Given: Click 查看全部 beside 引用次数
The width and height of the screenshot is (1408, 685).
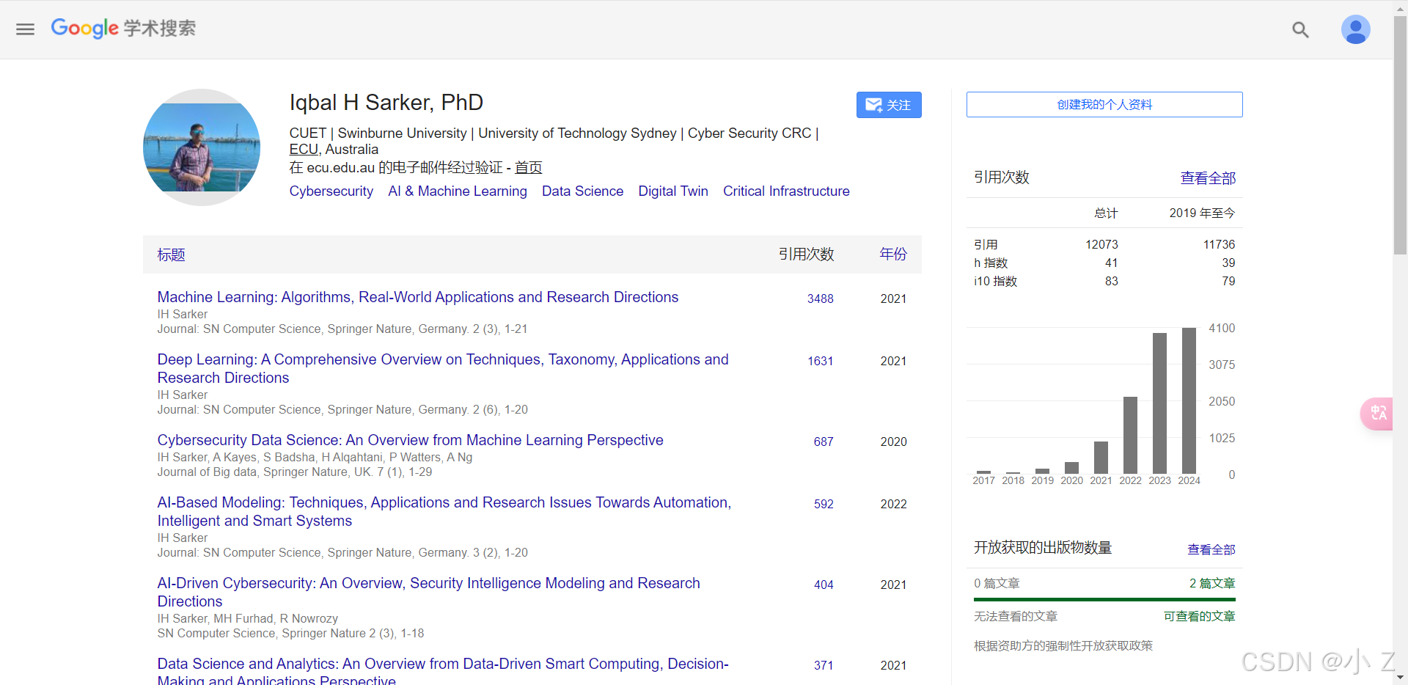Looking at the screenshot, I should tap(1208, 178).
